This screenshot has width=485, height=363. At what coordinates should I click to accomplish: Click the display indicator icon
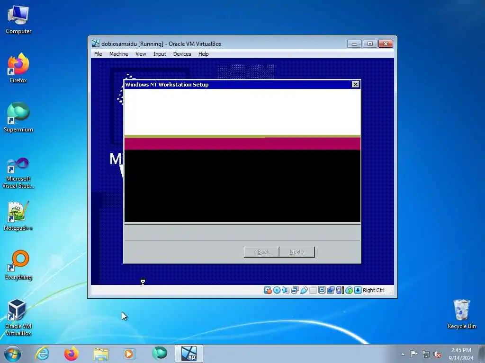[322, 290]
